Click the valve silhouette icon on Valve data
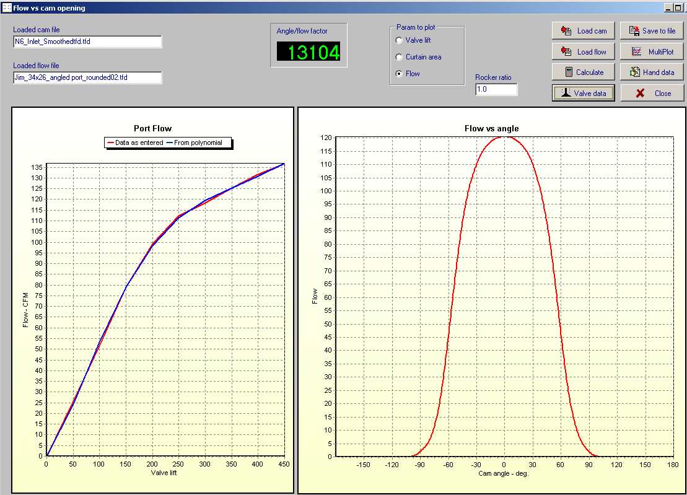This screenshot has height=495, width=687. (x=565, y=93)
